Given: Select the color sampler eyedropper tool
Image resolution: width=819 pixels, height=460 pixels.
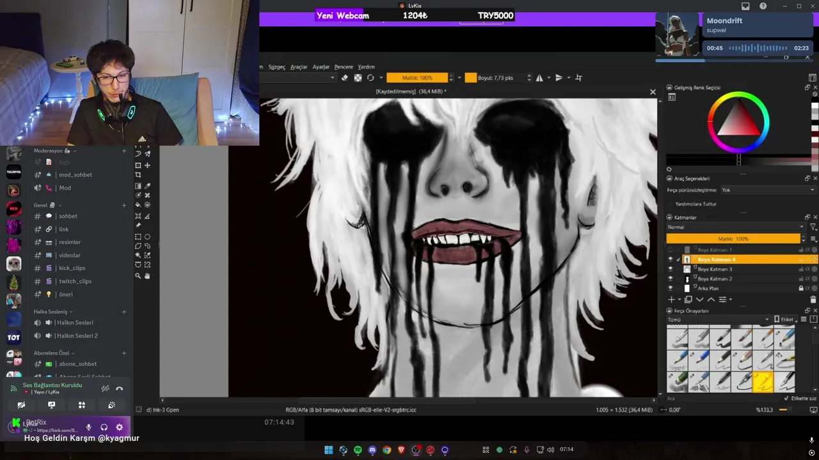Looking at the screenshot, I should click(x=147, y=186).
